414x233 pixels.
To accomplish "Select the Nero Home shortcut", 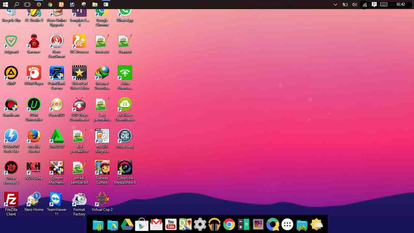I will (x=34, y=202).
